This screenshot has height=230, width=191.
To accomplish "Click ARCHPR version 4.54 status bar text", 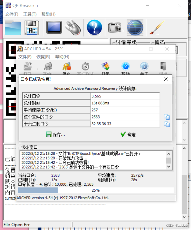I will pyautogui.click(x=62, y=198).
